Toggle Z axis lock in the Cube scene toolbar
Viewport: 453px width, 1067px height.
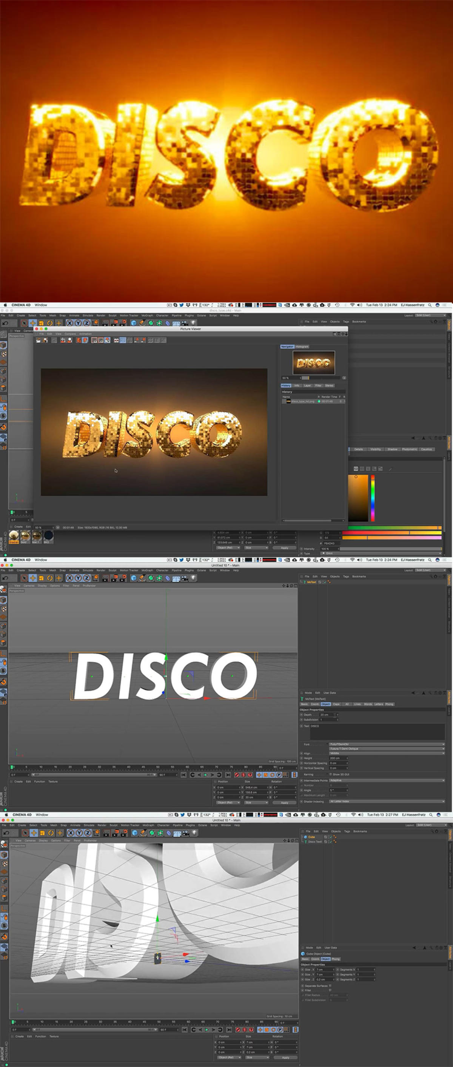click(88, 833)
